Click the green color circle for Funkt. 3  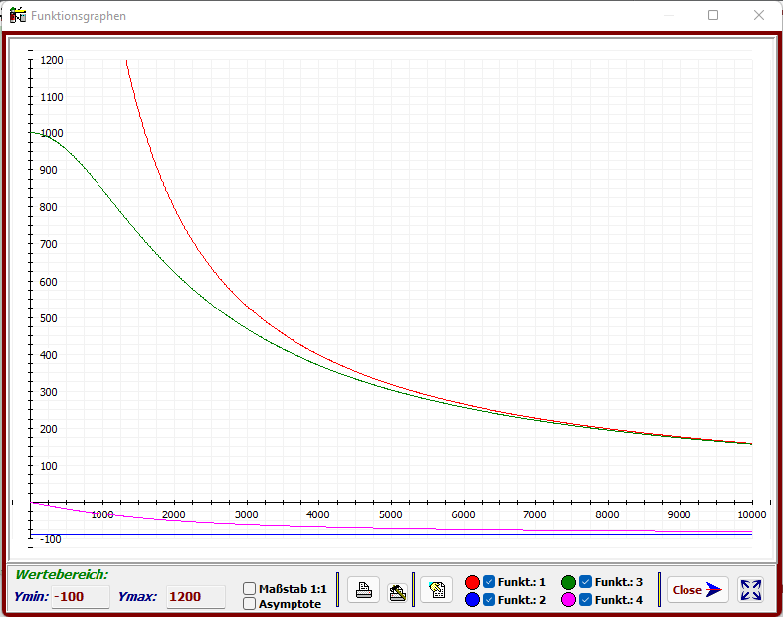tap(568, 582)
